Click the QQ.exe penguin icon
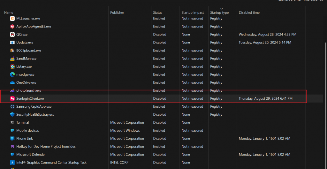This screenshot has height=169, width=327. coord(12,35)
